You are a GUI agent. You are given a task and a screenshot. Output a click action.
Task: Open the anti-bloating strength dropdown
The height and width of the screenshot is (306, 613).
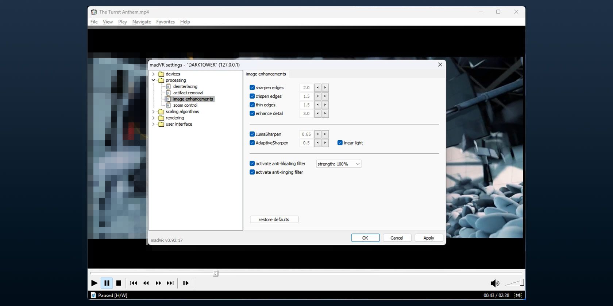tap(339, 164)
